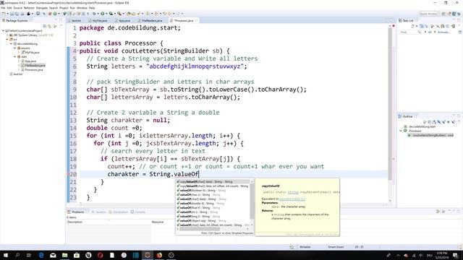Collapse the start package node
Image resolution: width=463 pixels, height=260 pixels.
coord(15,56)
